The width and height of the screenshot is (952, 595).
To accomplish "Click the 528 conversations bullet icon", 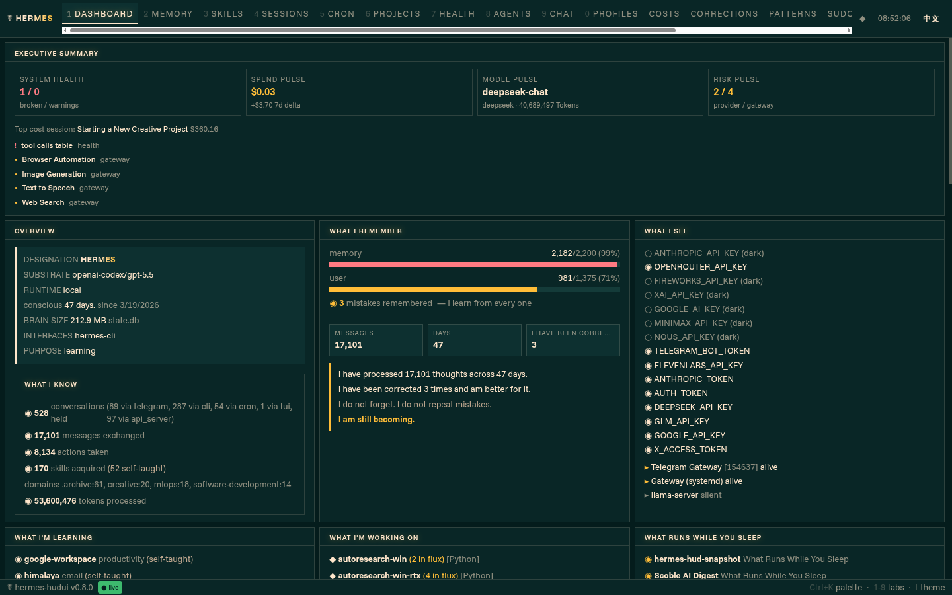I will point(28,413).
